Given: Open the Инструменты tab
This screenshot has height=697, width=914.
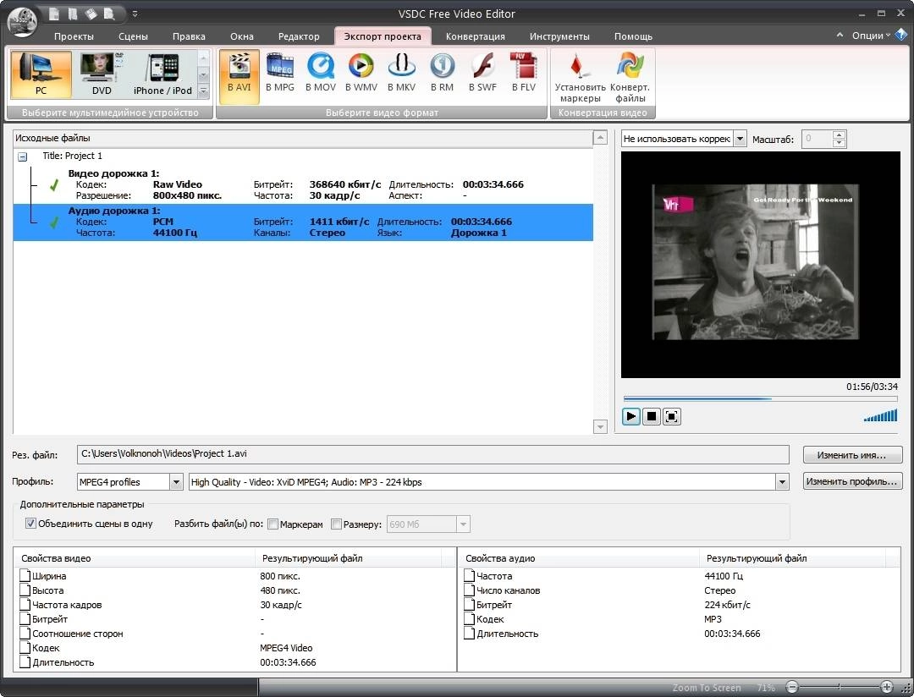Looking at the screenshot, I should (x=559, y=36).
